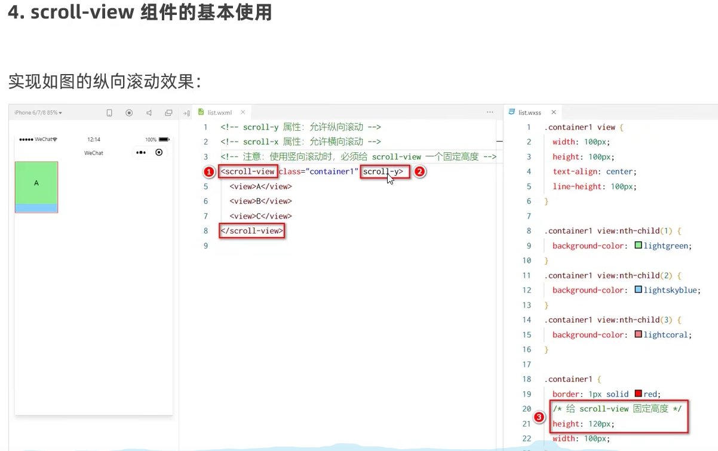This screenshot has height=451, width=718.
Task: Mute simulator sound with the speaker icon
Action: tap(149, 112)
